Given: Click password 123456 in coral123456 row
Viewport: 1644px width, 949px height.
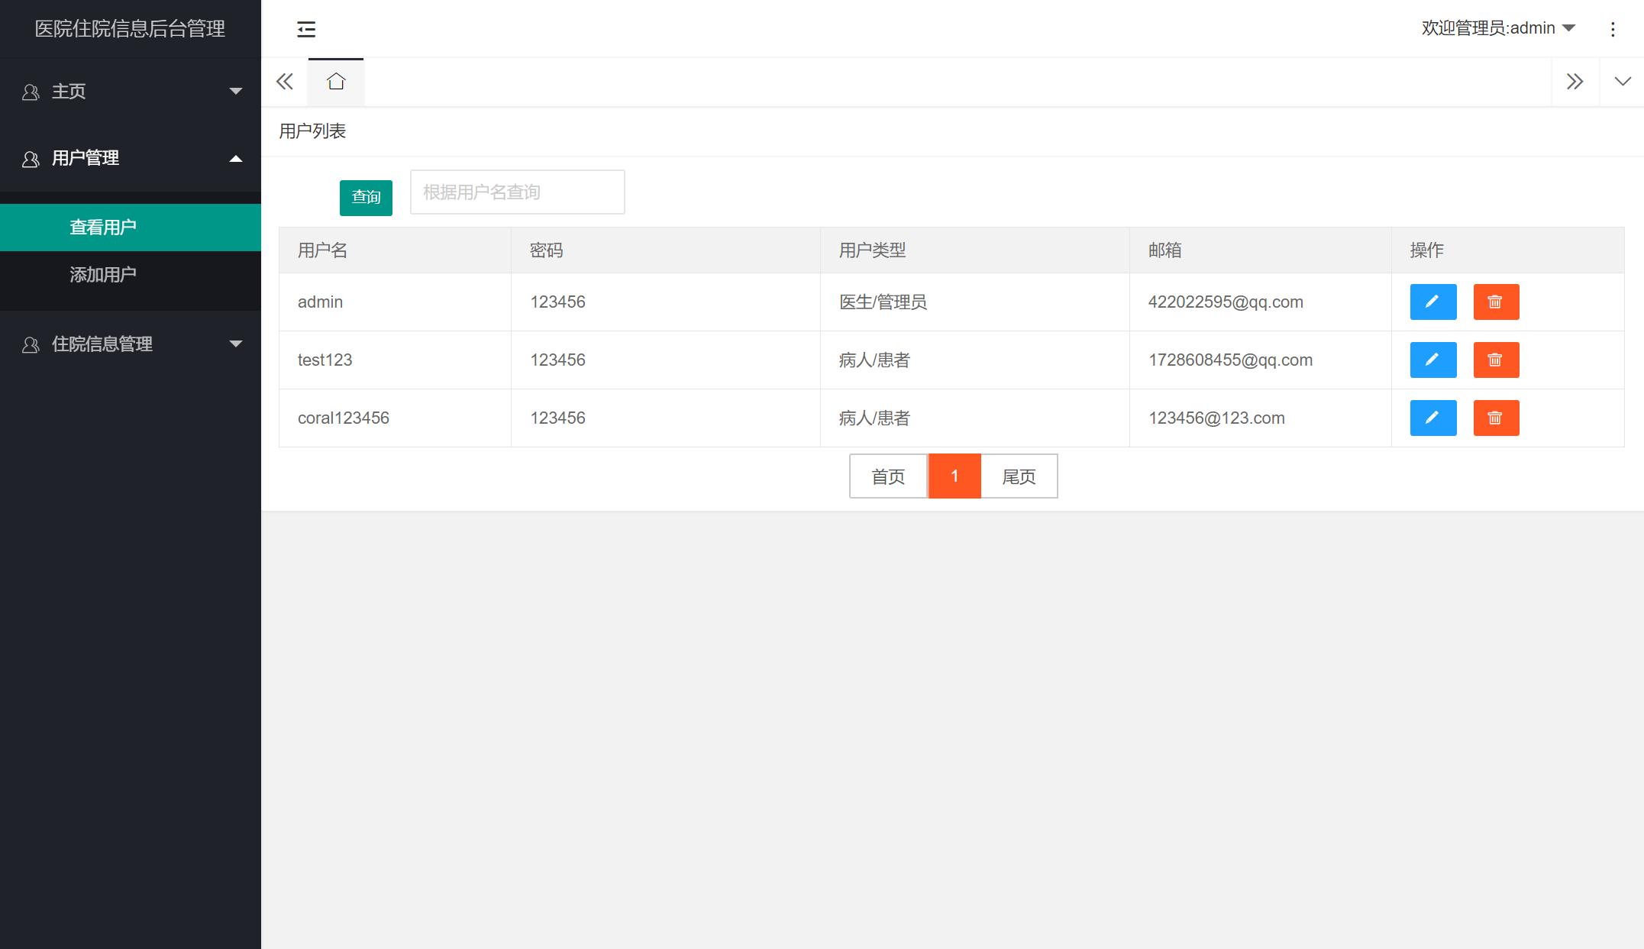Looking at the screenshot, I should [558, 418].
